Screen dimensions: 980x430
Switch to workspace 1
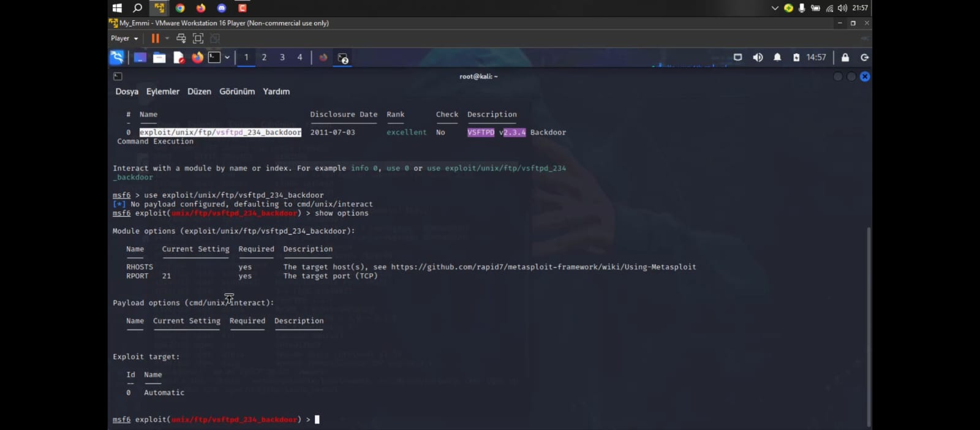[x=246, y=57]
